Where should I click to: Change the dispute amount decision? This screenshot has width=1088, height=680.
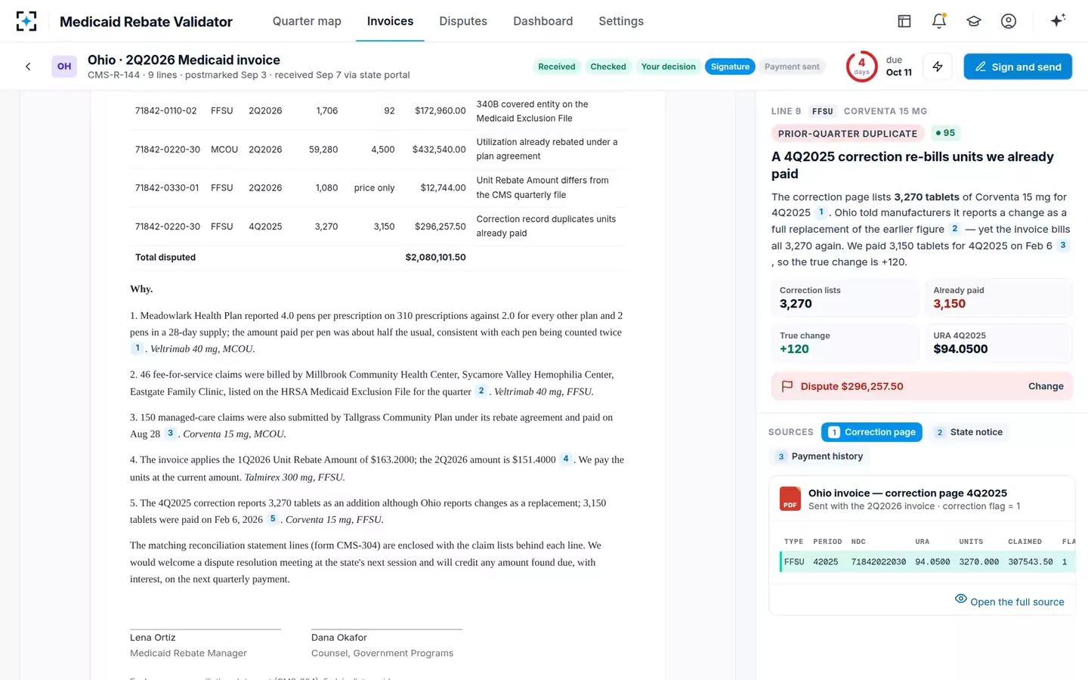click(x=1046, y=386)
